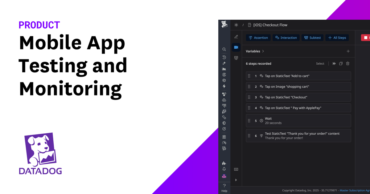Click the keyboard icon near the panel bottom

pos(236,169)
